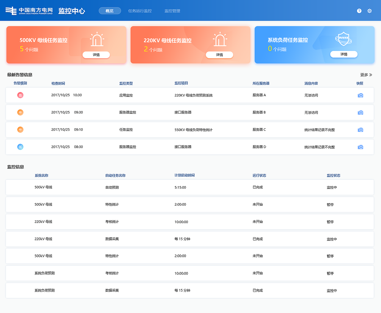Click the 监控状态 column header
The width and height of the screenshot is (381, 313).
pos(333,176)
